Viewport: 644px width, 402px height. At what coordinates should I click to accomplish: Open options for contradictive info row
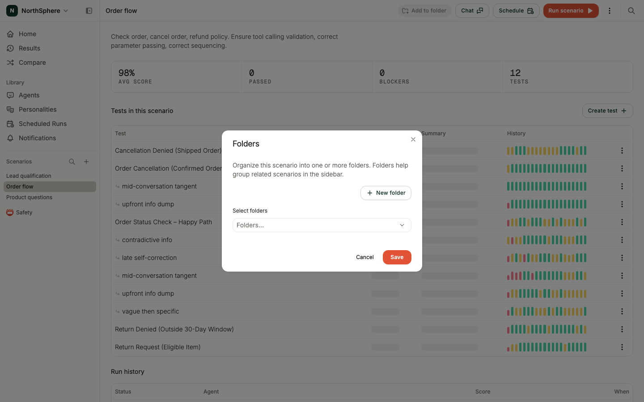point(622,240)
